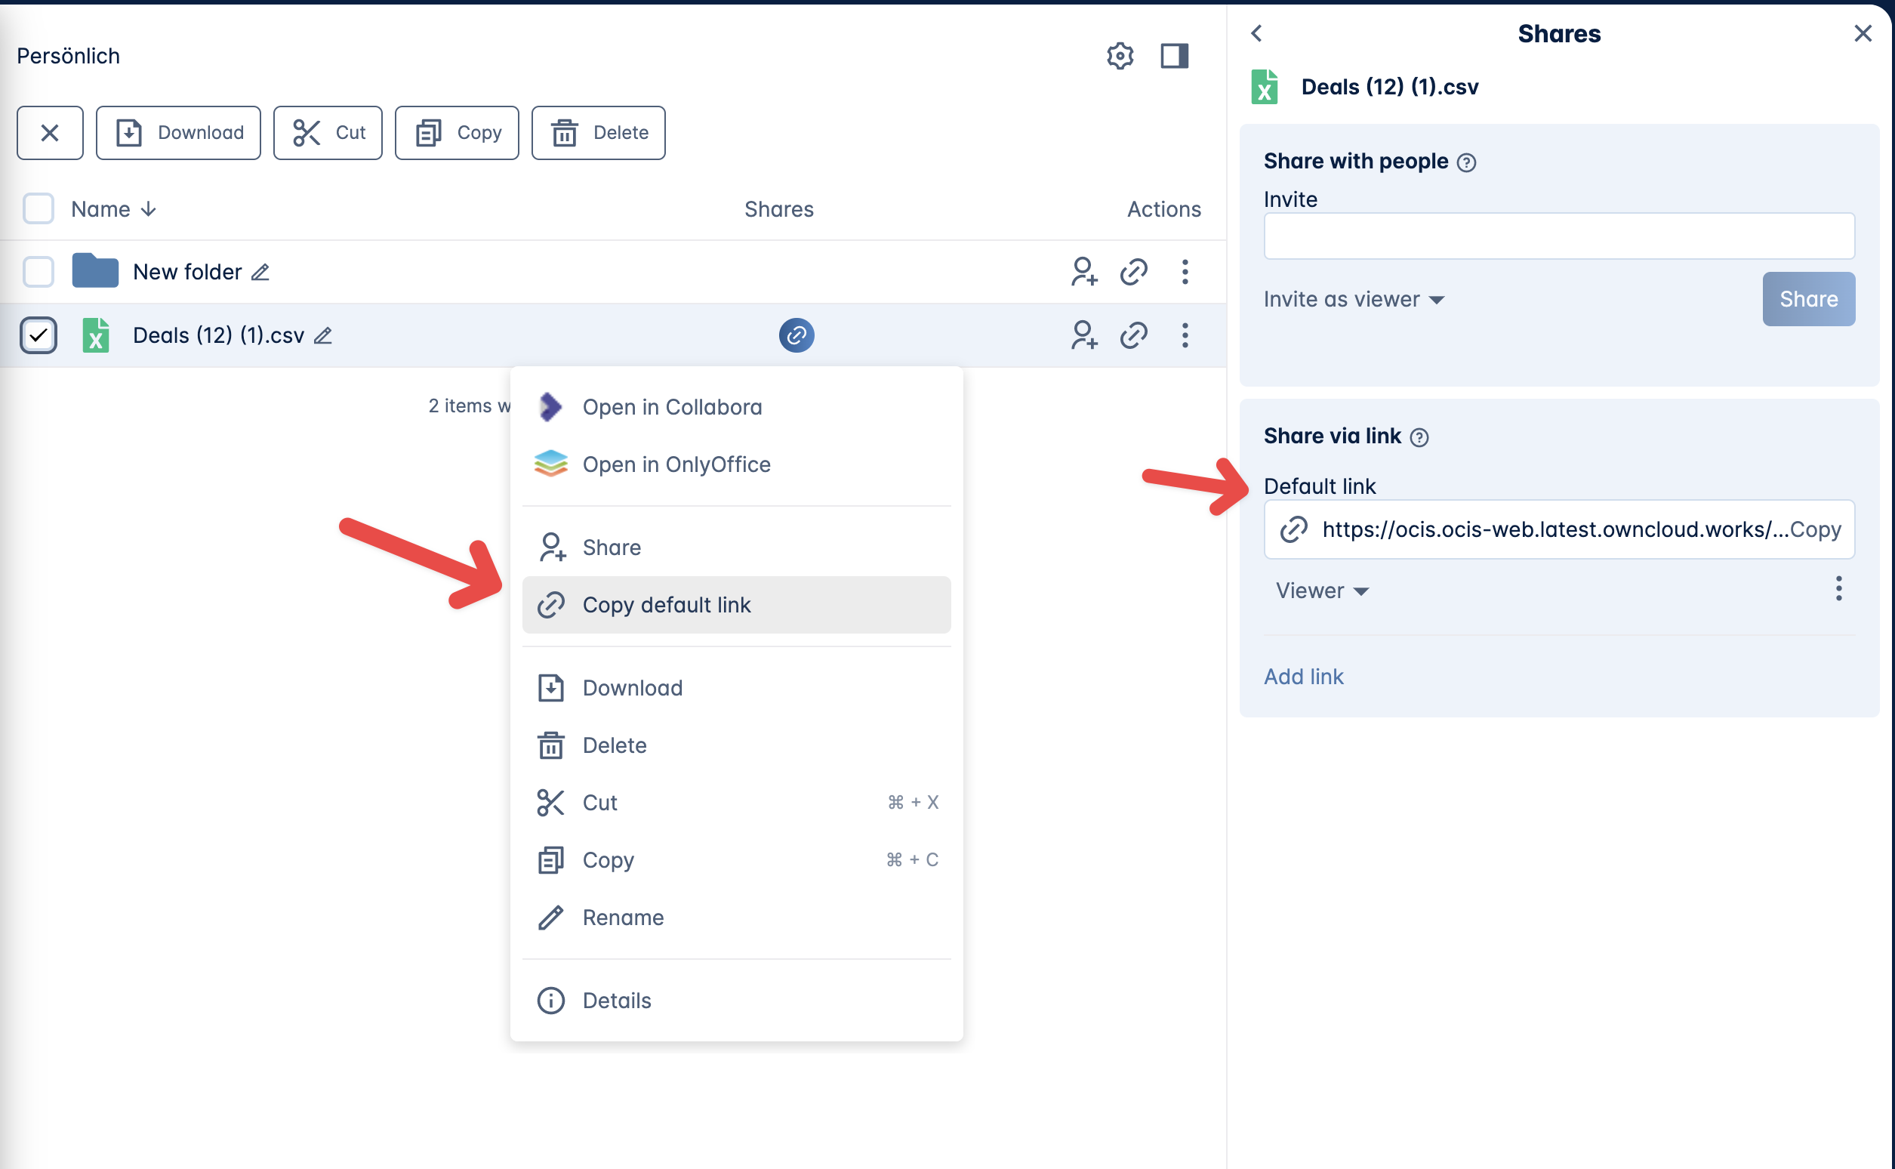This screenshot has width=1895, height=1169.
Task: Click the Add link text
Action: click(x=1304, y=676)
